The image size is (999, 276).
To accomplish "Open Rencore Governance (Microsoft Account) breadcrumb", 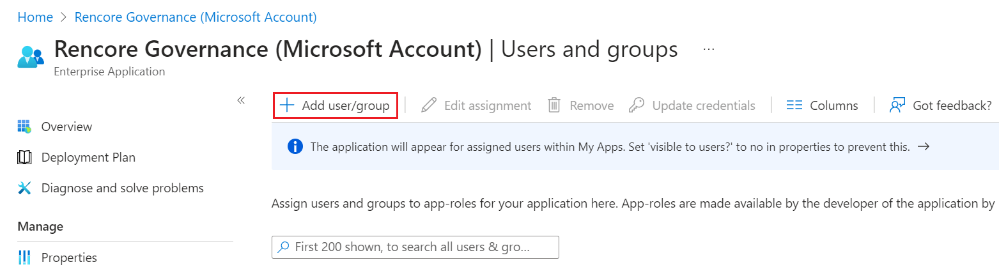I will tap(196, 17).
